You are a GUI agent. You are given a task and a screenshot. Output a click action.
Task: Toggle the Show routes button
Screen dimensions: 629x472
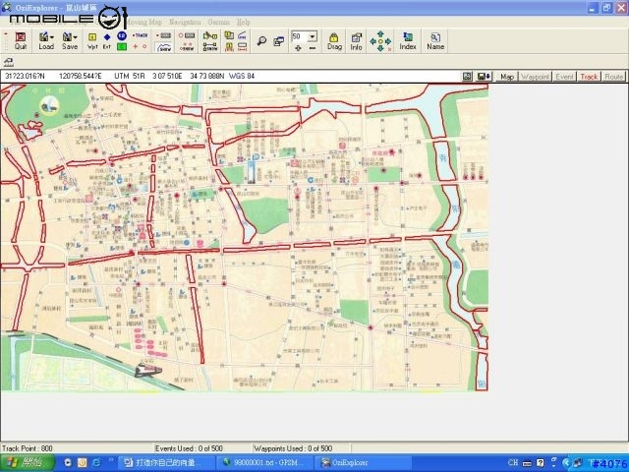coord(187,47)
